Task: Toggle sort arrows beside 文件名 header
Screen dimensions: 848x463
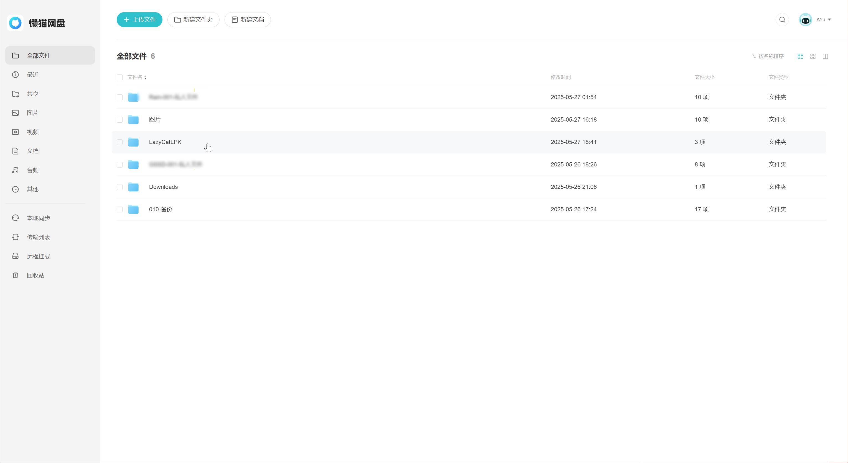Action: point(145,78)
